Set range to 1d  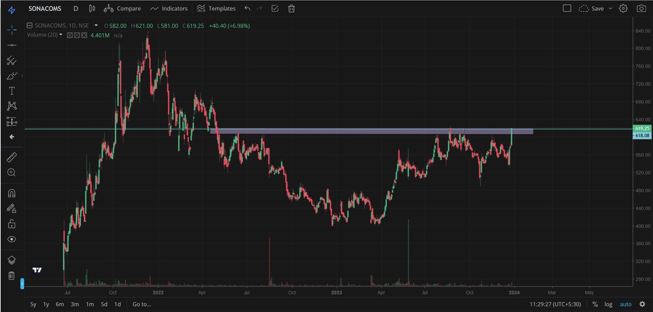pyautogui.click(x=117, y=304)
